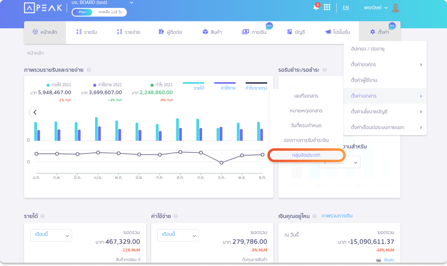Expand the ตั้งค่าองค์กร submenu arrow
The width and height of the screenshot is (447, 266).
tap(421, 64)
